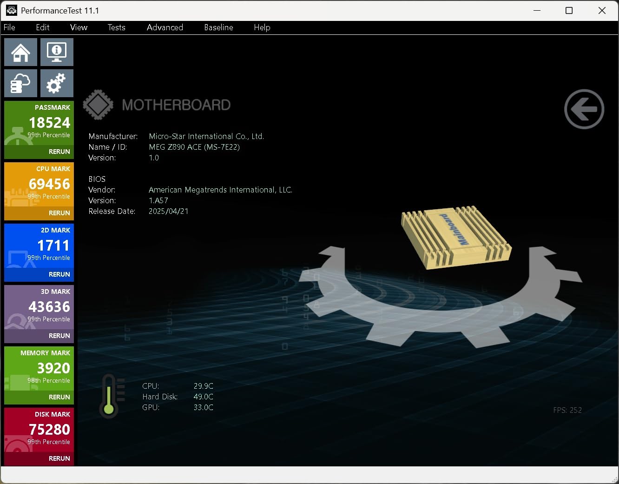Open the cloud baseline management icon
Image resolution: width=619 pixels, height=484 pixels.
pos(20,83)
